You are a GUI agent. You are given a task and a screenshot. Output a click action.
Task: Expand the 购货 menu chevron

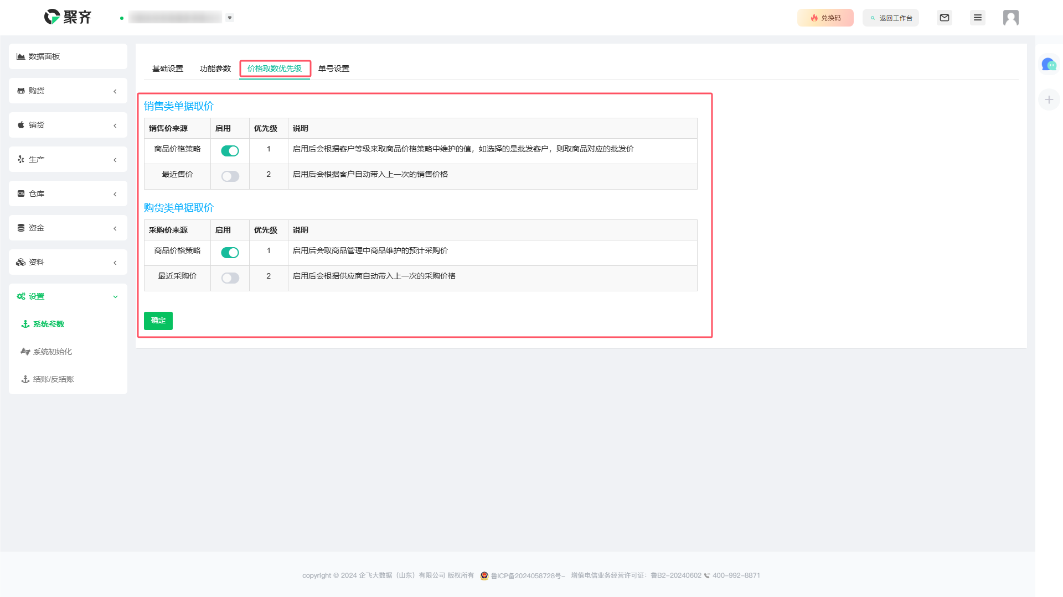[115, 91]
